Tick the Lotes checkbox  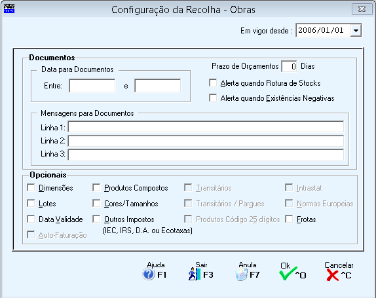click(31, 203)
